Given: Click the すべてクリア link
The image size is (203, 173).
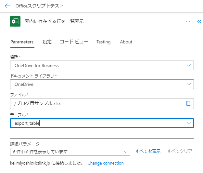Looking at the screenshot, I should point(180,151).
